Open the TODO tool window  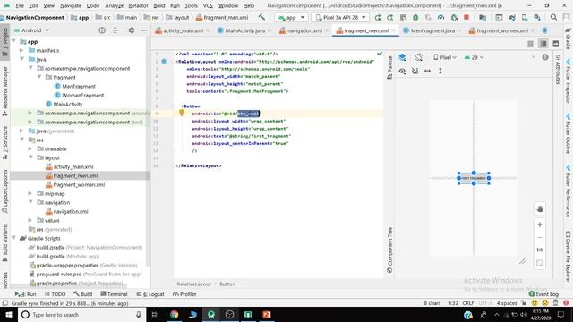tap(55, 294)
